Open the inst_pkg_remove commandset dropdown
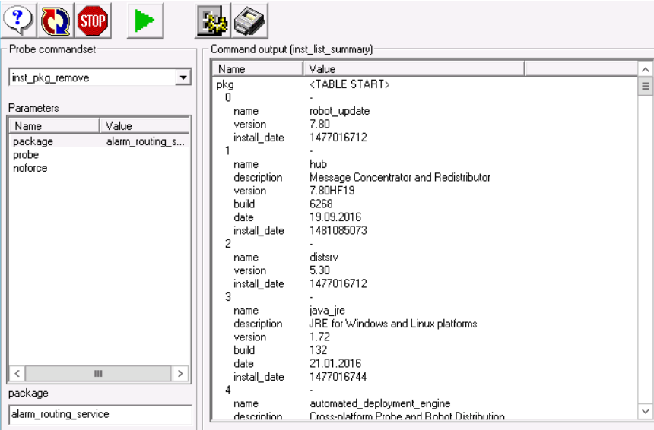The image size is (654, 430). [183, 77]
